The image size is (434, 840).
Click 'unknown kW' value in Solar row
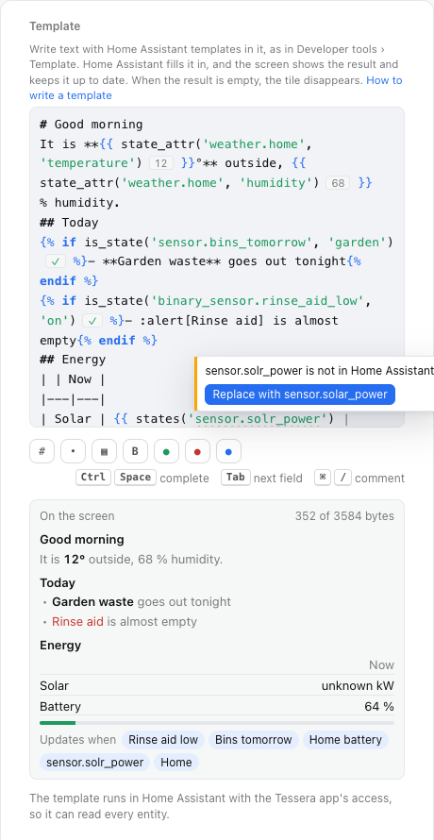[x=358, y=686]
